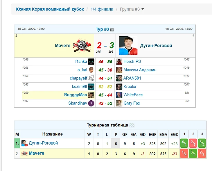Open the Дугин-Роговой team name in match header
The image size is (212, 171).
[156, 46]
